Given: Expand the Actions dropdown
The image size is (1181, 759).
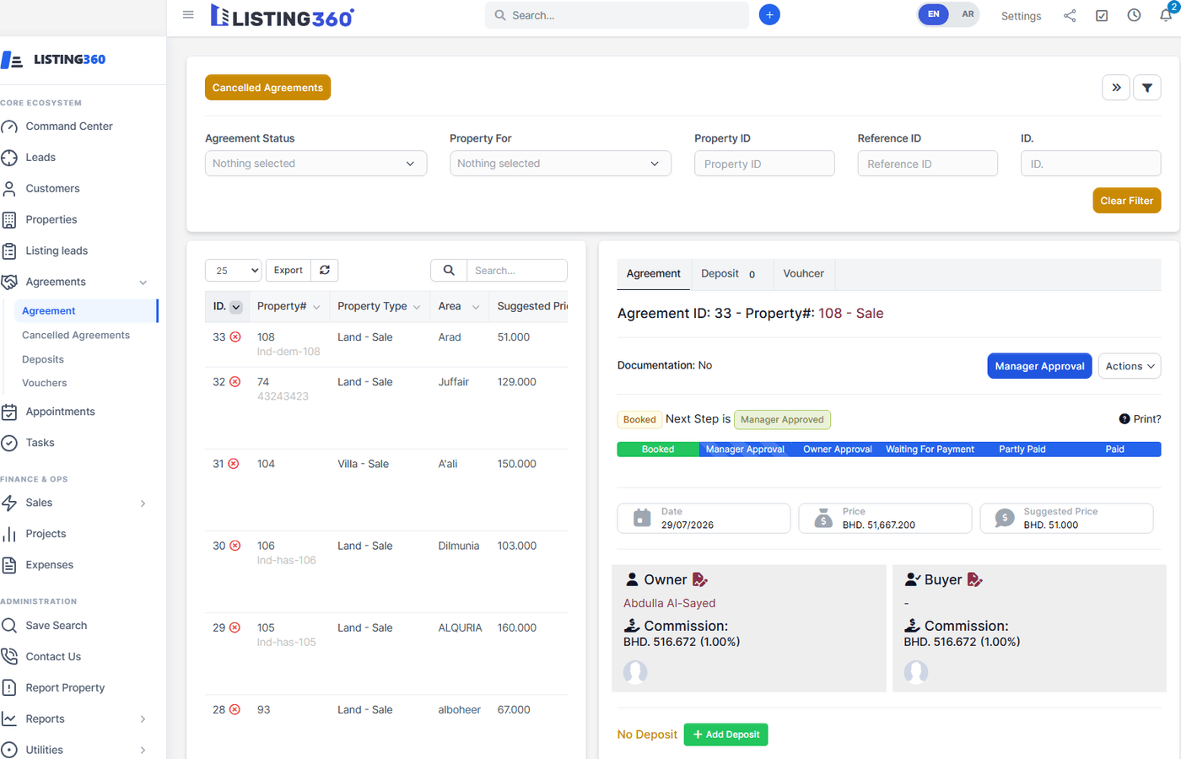Looking at the screenshot, I should pyautogui.click(x=1130, y=366).
